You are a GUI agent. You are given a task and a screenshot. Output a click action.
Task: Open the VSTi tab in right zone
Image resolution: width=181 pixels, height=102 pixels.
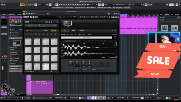pos(161,15)
